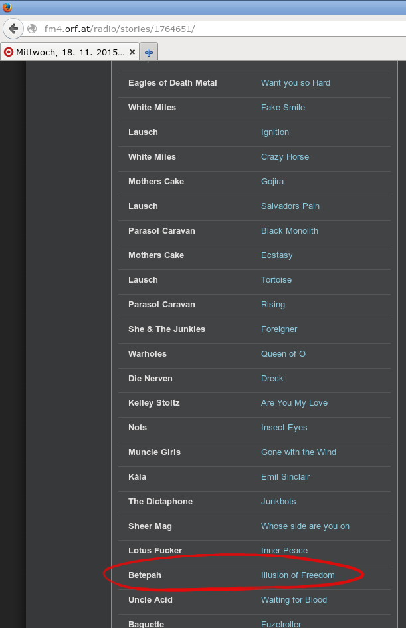Click the Firefox logo icon
This screenshot has width=406, height=628.
click(7, 7)
